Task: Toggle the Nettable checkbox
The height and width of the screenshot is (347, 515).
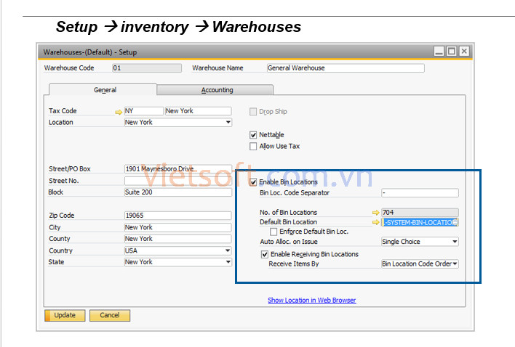Action: pos(253,135)
